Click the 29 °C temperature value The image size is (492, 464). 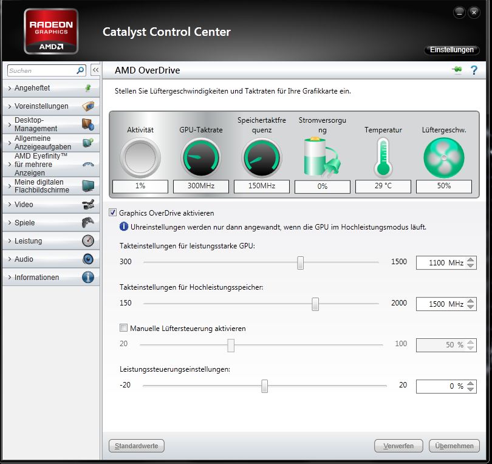(x=383, y=186)
